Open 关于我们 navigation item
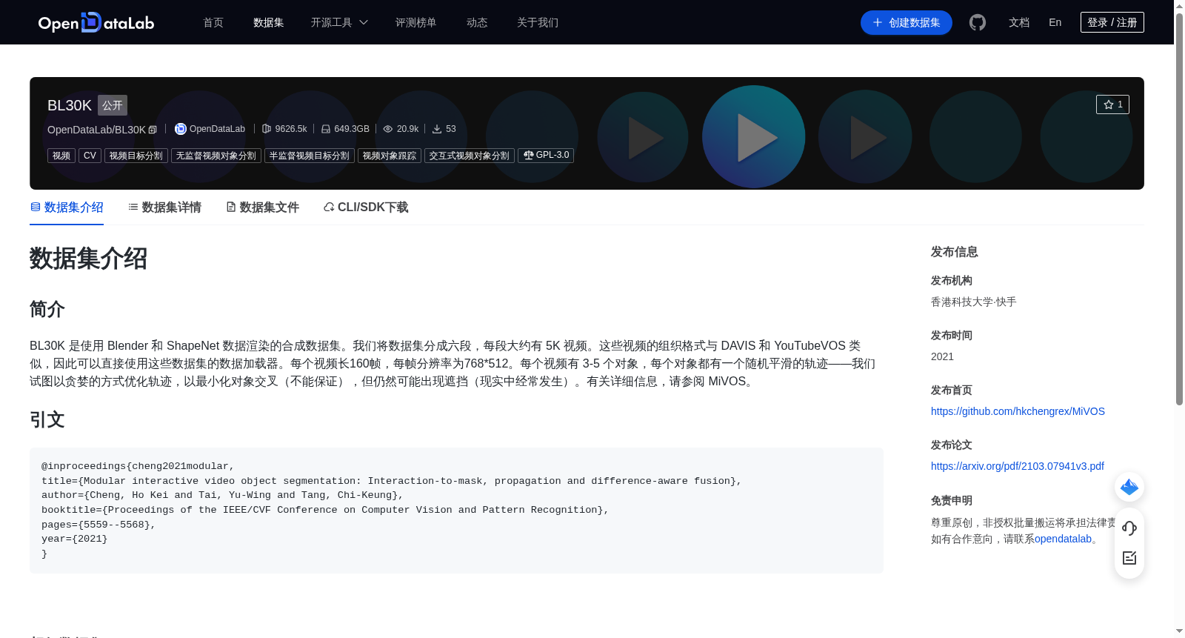Screen dimensions: 1185x638 point(538,22)
